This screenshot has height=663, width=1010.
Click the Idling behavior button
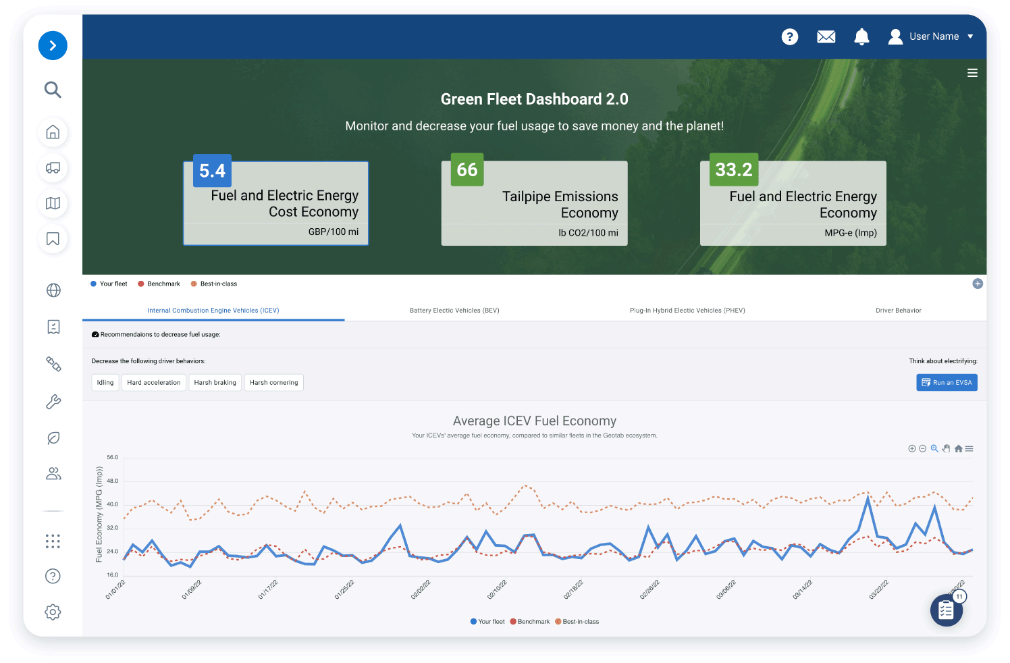point(105,383)
